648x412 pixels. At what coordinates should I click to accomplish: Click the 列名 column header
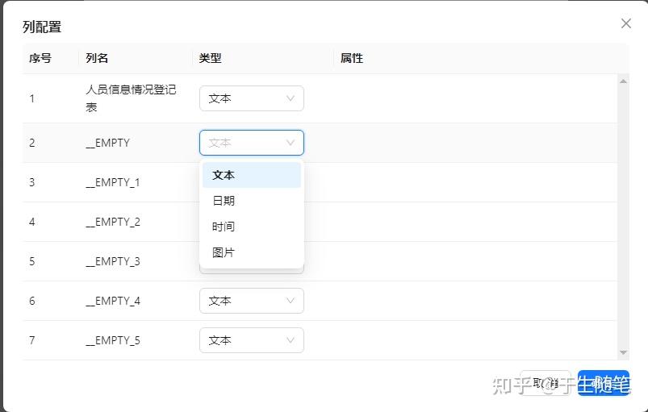98,58
